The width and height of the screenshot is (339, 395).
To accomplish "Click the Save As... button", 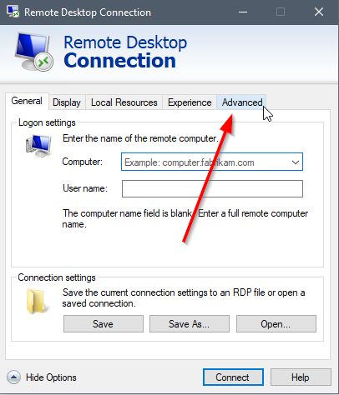I will click(190, 324).
